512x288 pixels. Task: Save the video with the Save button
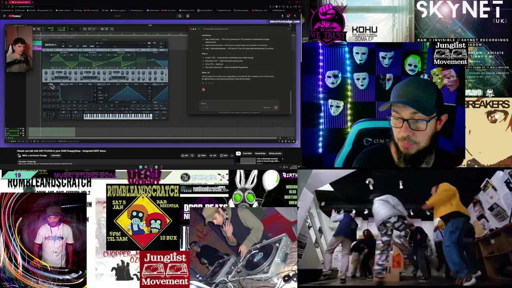pos(224,156)
